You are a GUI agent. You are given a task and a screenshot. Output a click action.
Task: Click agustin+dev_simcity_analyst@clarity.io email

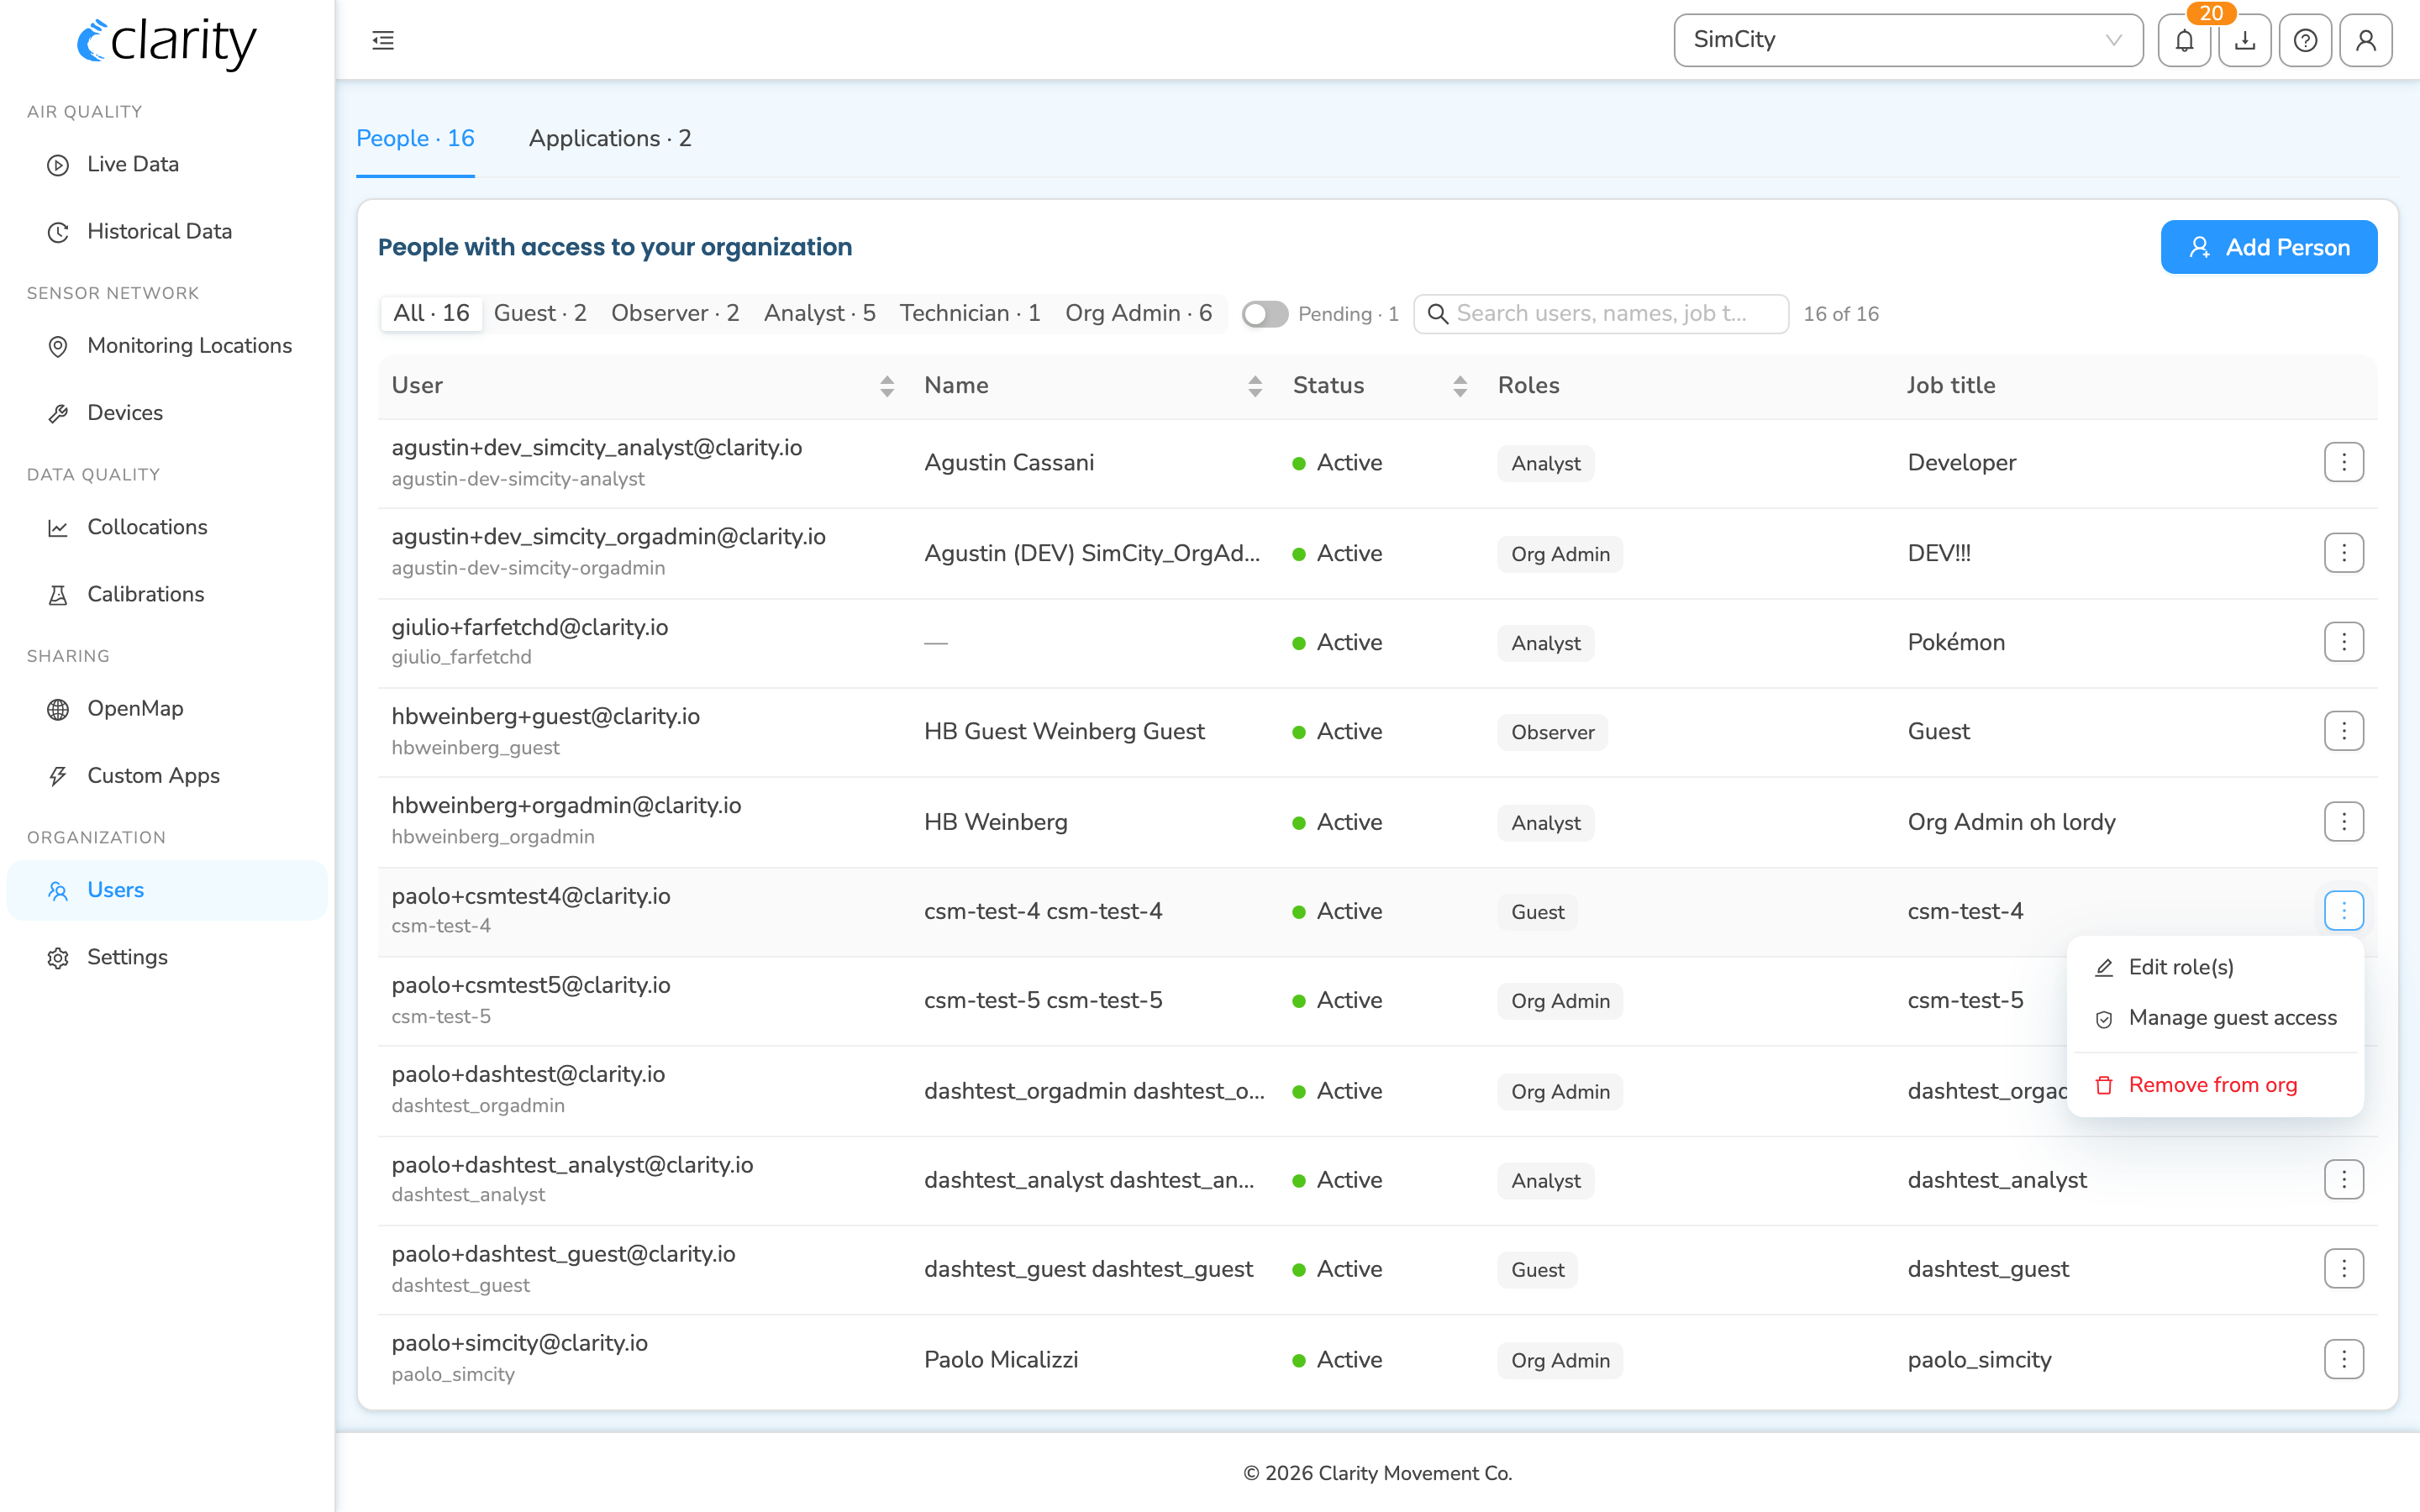pos(597,447)
